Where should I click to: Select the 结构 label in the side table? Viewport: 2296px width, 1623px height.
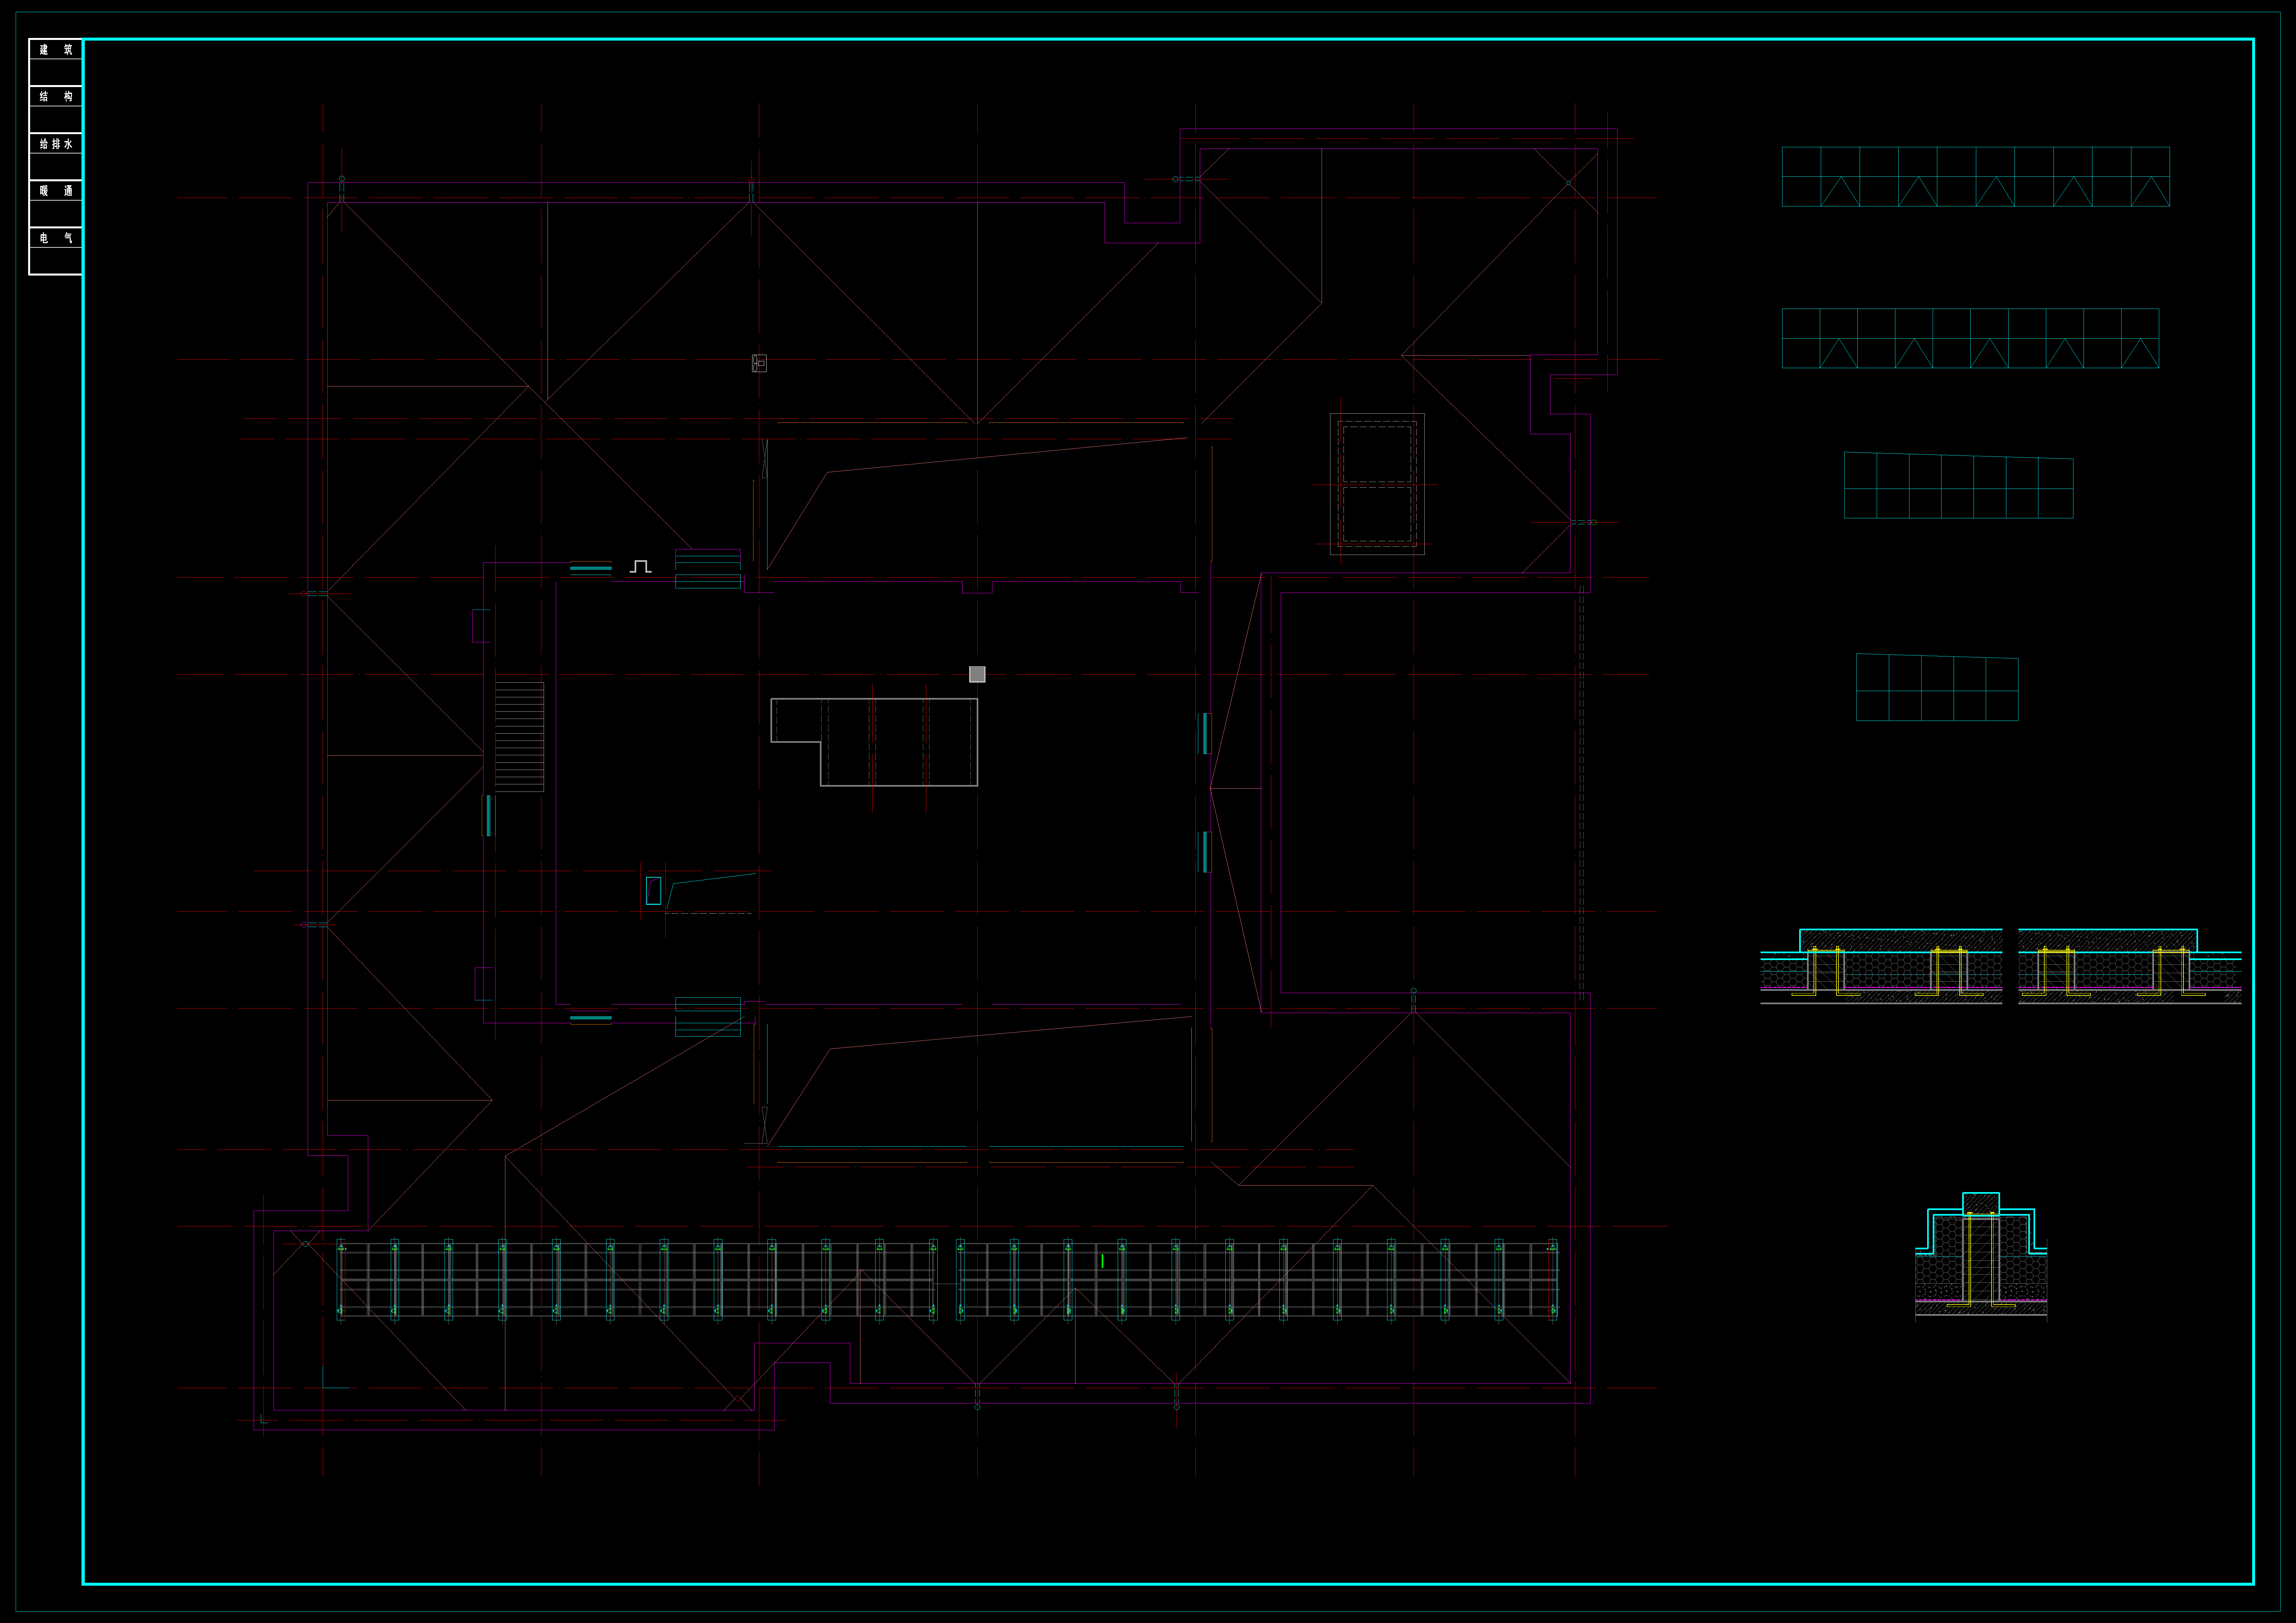[56, 97]
